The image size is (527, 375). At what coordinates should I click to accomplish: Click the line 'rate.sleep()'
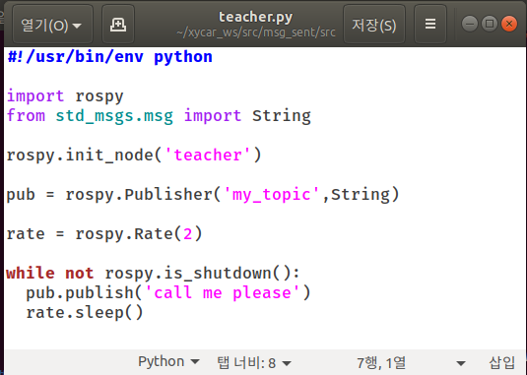85,313
